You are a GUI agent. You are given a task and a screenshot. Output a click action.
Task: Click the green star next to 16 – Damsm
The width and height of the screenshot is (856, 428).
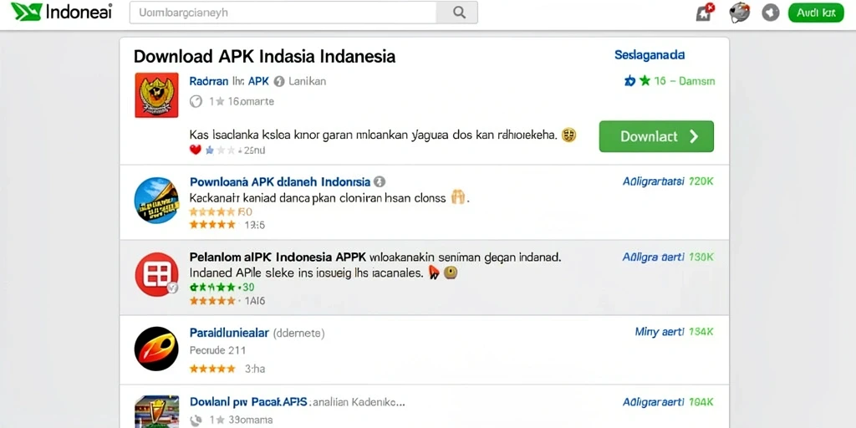coord(645,81)
